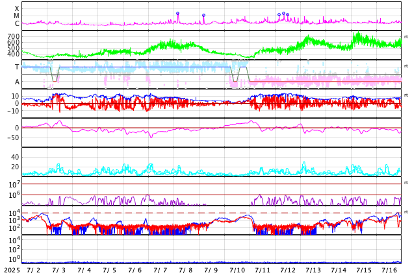Click the 10^6 axis label on the purple plot
The image size is (412, 275).
click(x=14, y=195)
